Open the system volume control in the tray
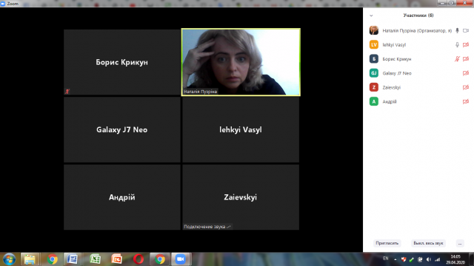474x266 pixels. click(428, 259)
